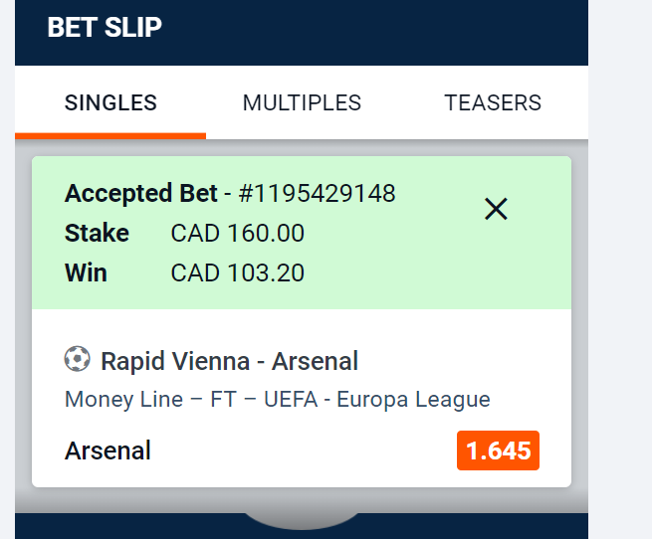Open the MULTIPLES tab
The width and height of the screenshot is (652, 539).
click(302, 103)
